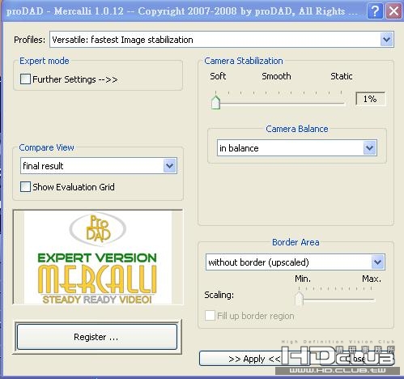Click the Close button at bottom right
This screenshot has width=404, height=379.
(356, 359)
